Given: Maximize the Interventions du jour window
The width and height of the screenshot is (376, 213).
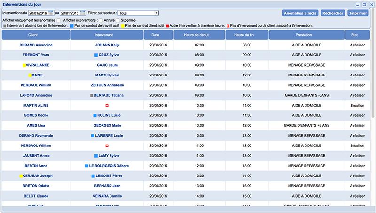Looking at the screenshot, I should [364, 5].
